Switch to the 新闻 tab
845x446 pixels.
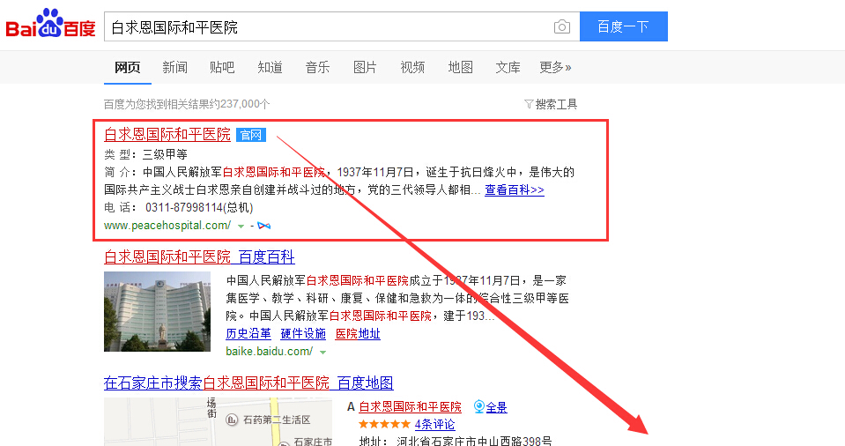point(175,67)
